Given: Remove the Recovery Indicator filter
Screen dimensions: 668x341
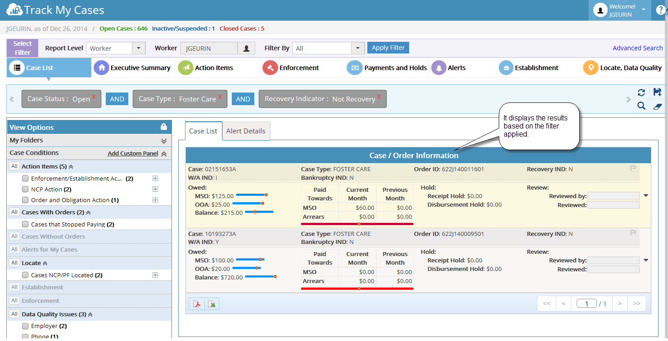Looking at the screenshot, I should [x=379, y=97].
